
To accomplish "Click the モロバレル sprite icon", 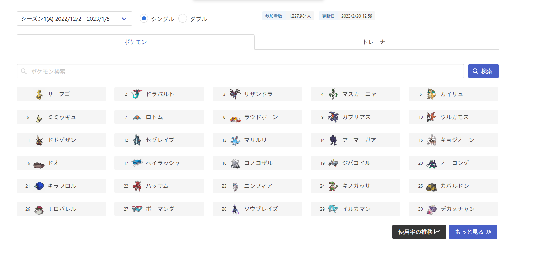I will 39,209.
